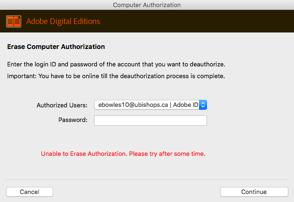
Task: Click the Authorized Users label
Action: 62,105
